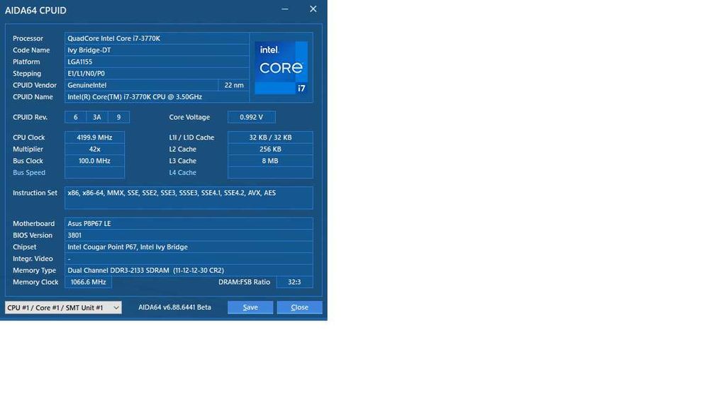Click the Motherboard value Asus P8P67 LE
709x399 pixels.
tap(189, 224)
